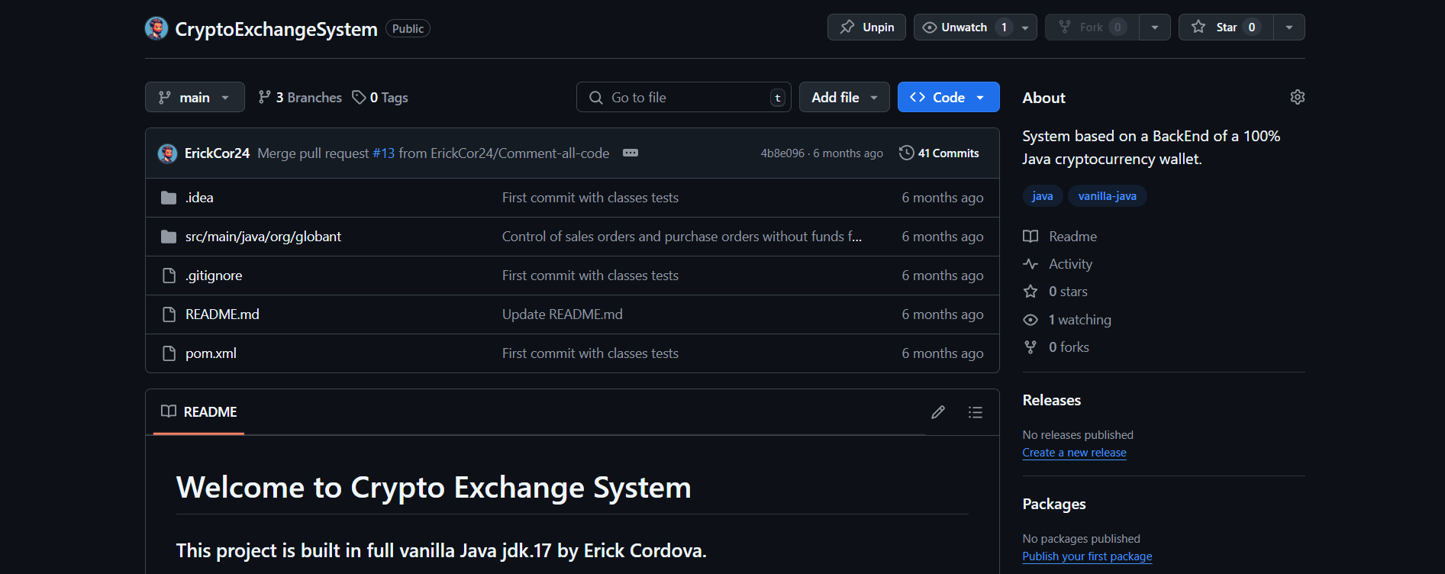Click the file icon beside pom.xml
The height and width of the screenshot is (574, 1445).
pos(169,353)
